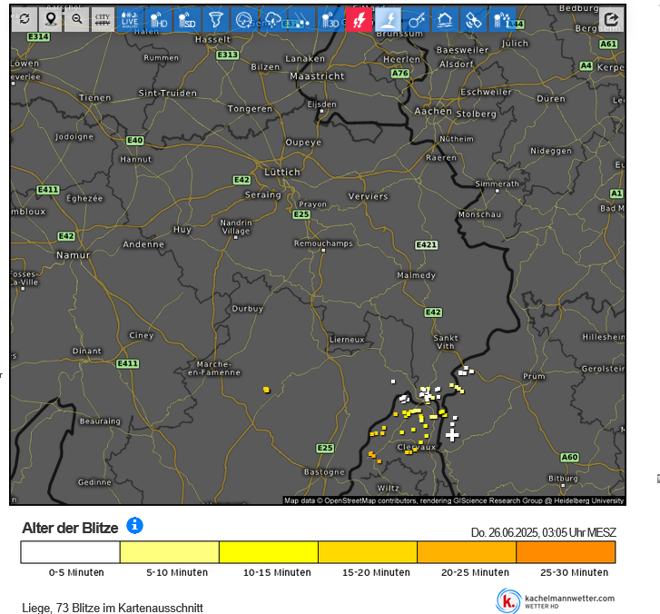Screen dimensions: 660x614
Task: Select the satellite imagery icon
Action: [473, 19]
